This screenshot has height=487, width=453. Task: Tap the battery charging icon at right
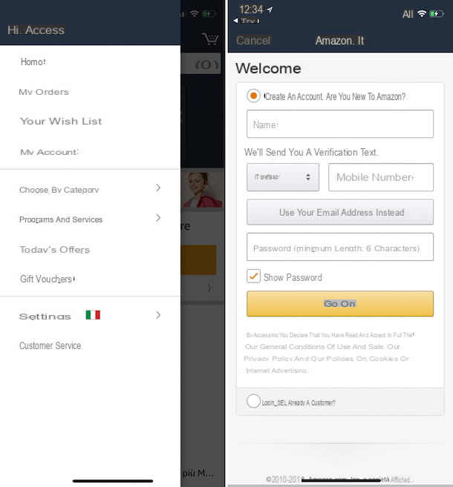(437, 14)
